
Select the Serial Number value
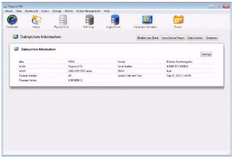pos(177,66)
